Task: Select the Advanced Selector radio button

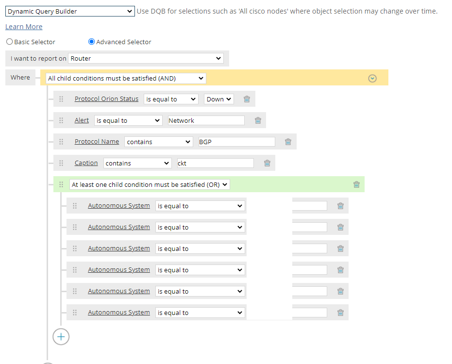Action: pos(91,42)
